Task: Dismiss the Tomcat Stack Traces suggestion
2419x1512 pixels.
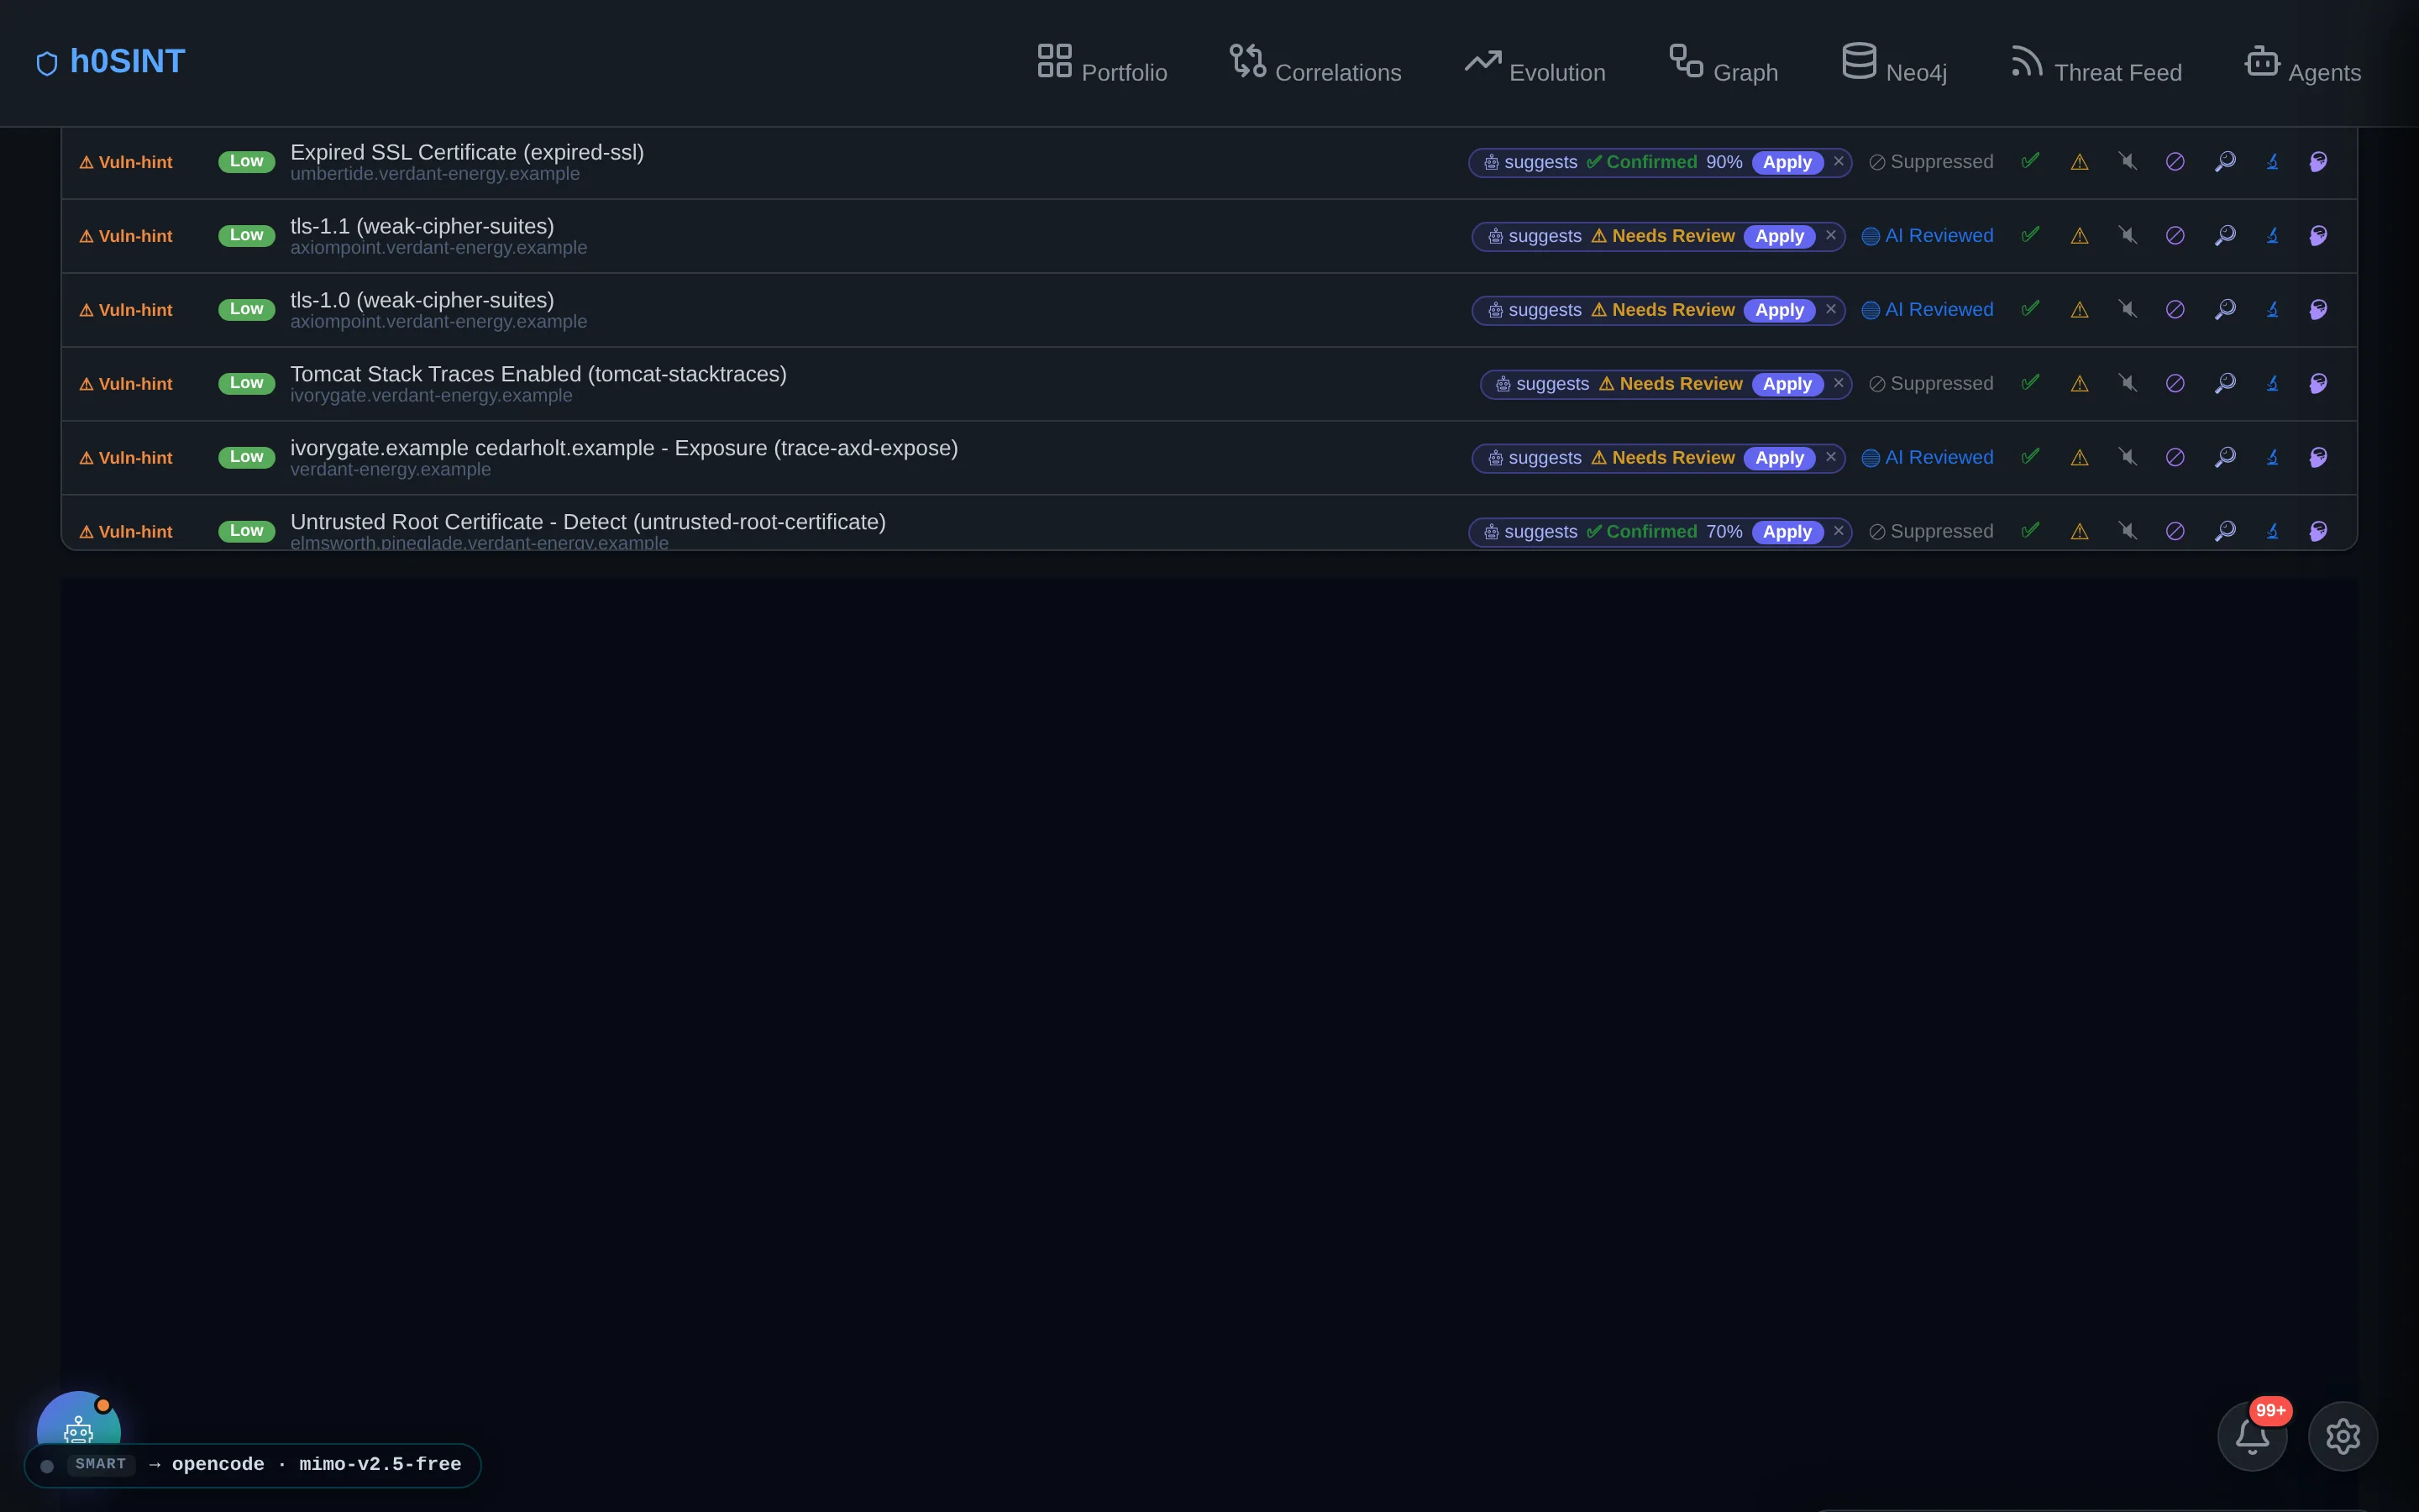Action: (1839, 383)
